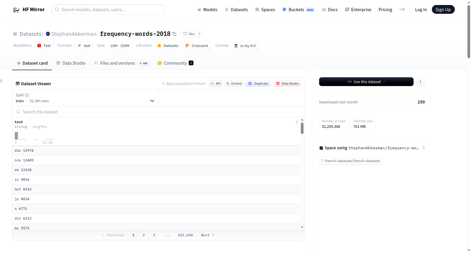471x253 pixels.
Task: Click the row 'n 6771'
Action: tap(156, 209)
